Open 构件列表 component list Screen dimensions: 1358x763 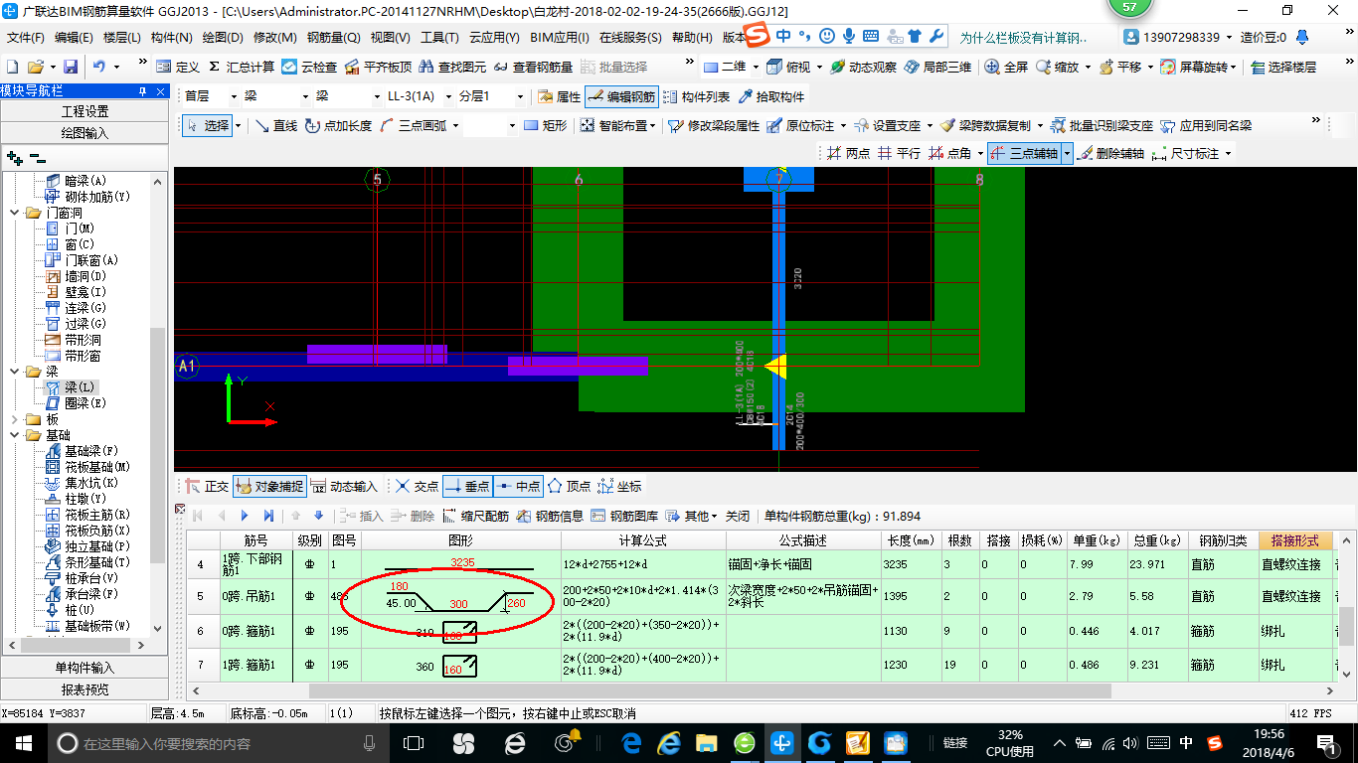coord(696,96)
